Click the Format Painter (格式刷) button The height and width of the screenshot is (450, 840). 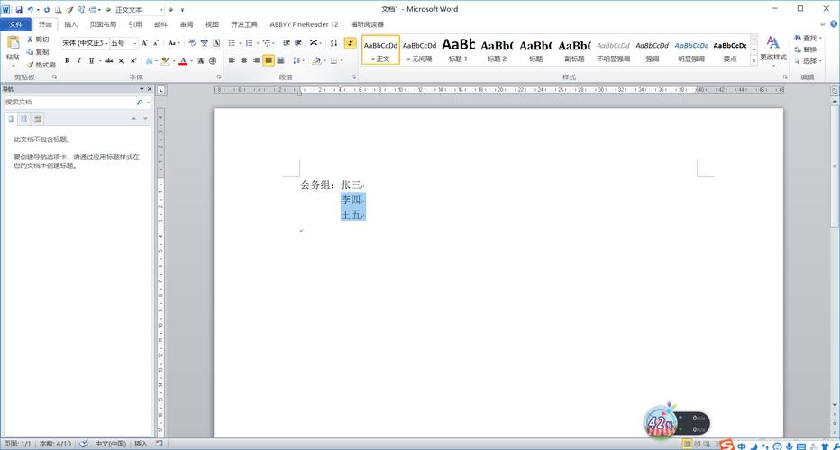coord(41,65)
